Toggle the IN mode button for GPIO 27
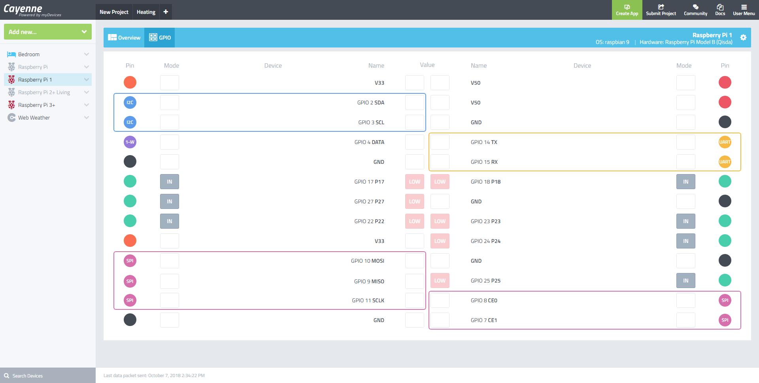The width and height of the screenshot is (759, 383). tap(170, 201)
